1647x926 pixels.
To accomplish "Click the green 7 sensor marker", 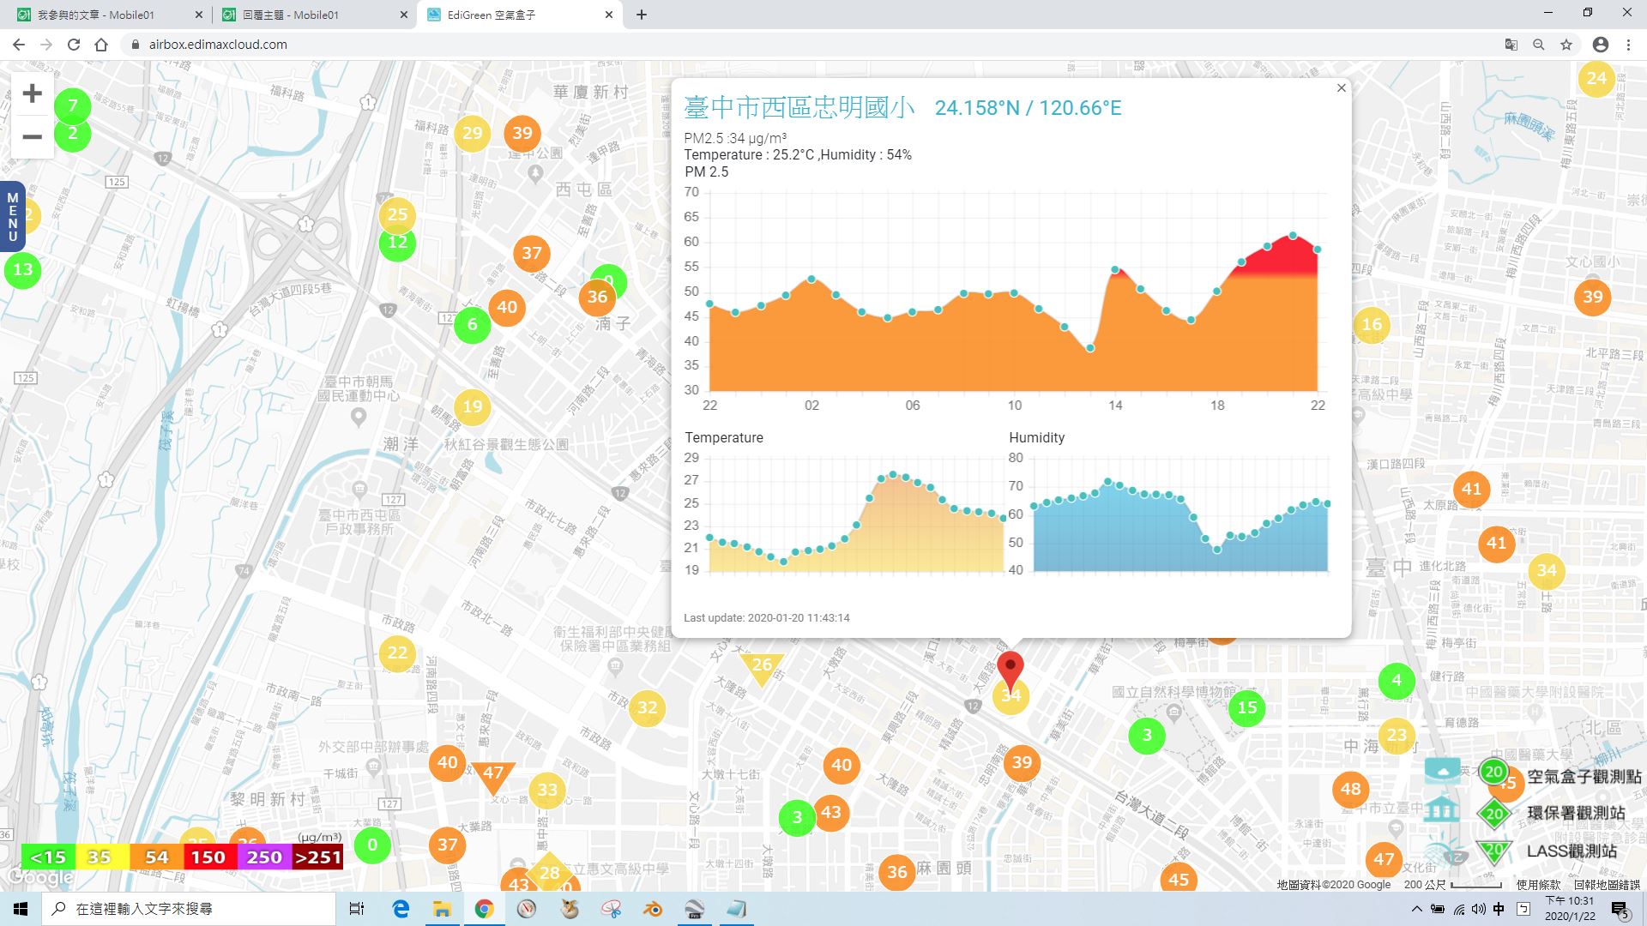I will pos(73,106).
